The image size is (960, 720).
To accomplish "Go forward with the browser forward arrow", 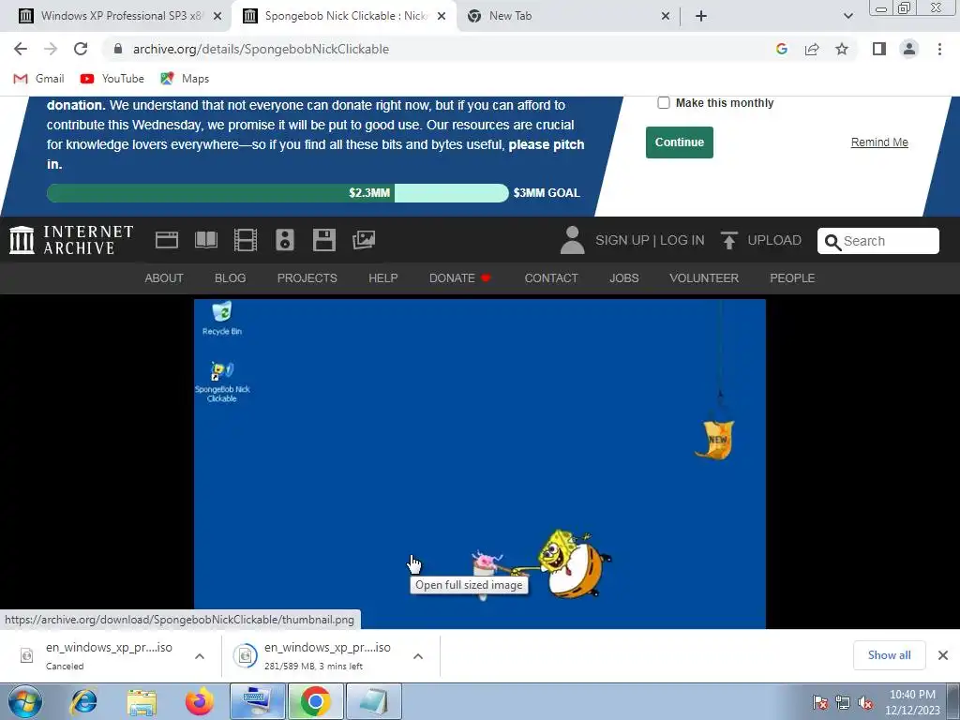I will coord(51,49).
